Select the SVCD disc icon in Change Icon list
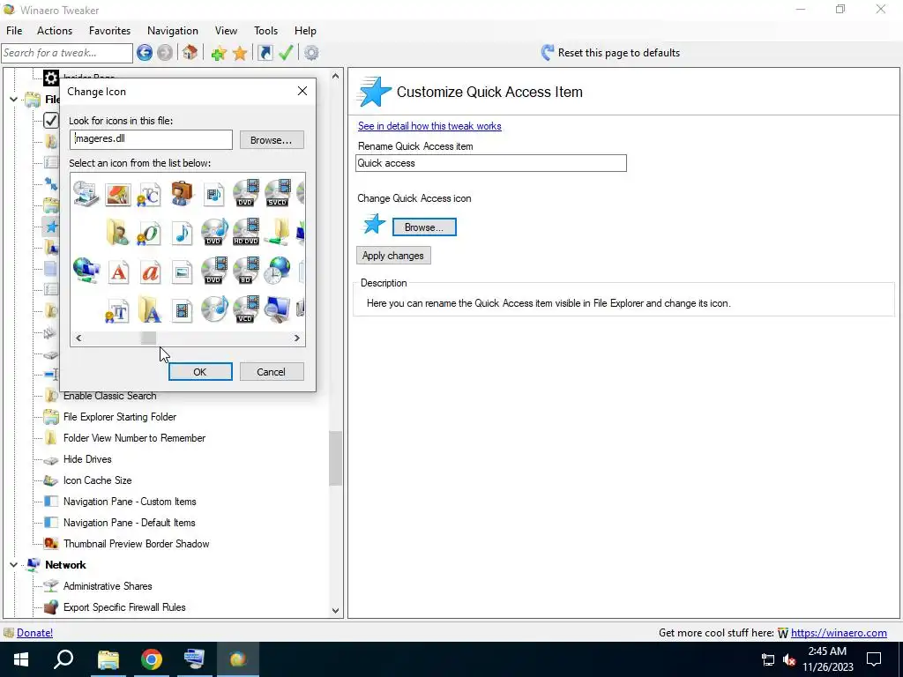The height and width of the screenshot is (677, 903). click(x=278, y=193)
